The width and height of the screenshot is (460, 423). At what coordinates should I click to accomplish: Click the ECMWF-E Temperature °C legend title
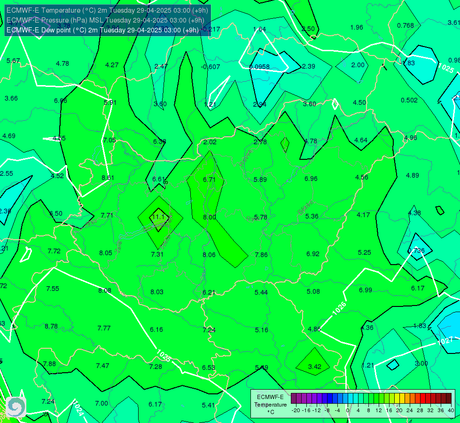270,405
